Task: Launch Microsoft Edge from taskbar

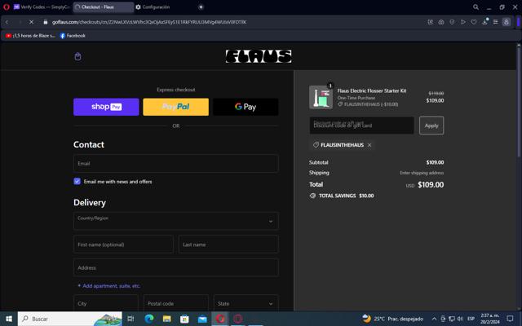Action: coord(149,319)
